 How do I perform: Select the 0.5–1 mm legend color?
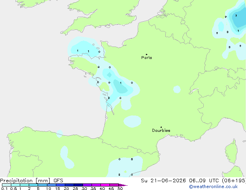coord(16,185)
